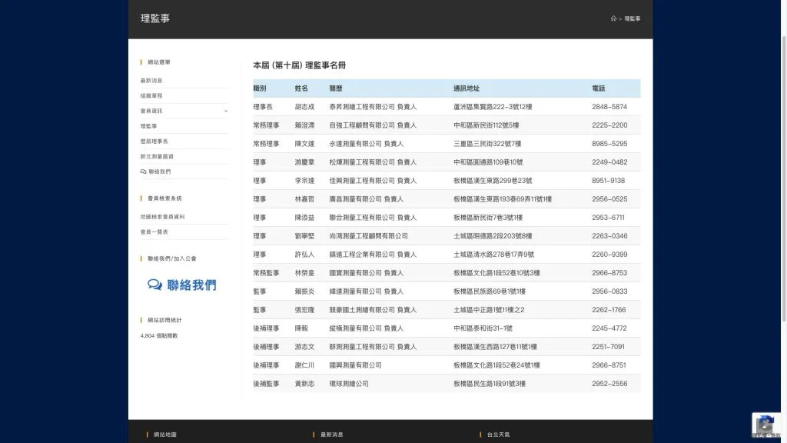
Task: Click the 職別 column header
Action: tap(260, 88)
